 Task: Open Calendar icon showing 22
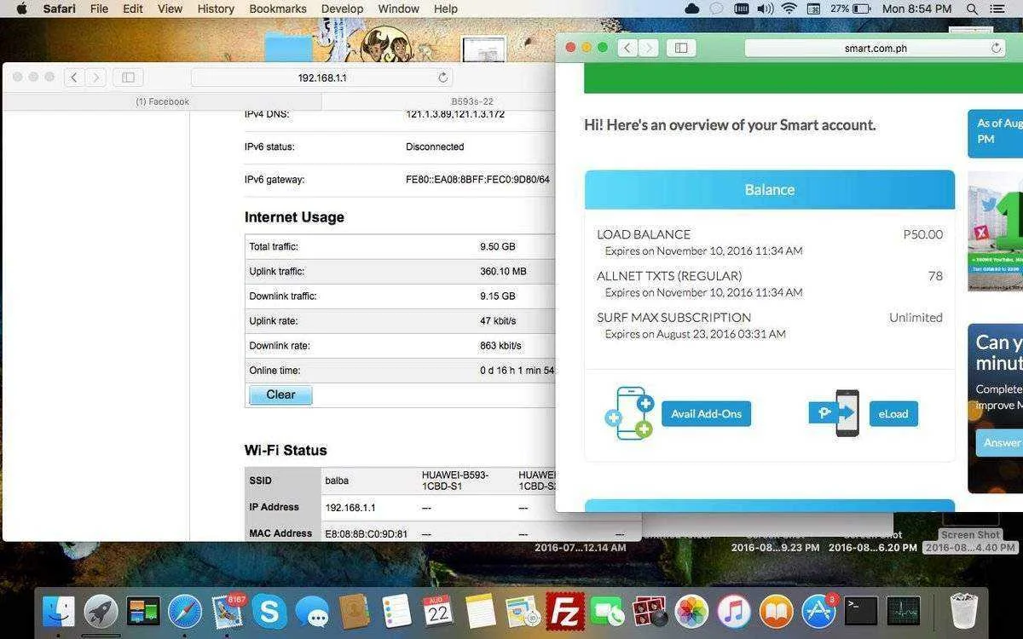[438, 612]
